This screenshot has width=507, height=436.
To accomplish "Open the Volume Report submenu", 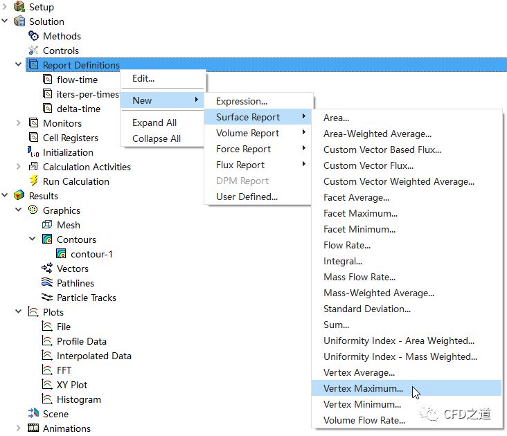I will [248, 133].
